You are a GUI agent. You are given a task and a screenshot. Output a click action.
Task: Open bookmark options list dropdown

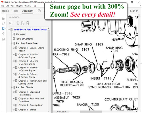pos(11,23)
